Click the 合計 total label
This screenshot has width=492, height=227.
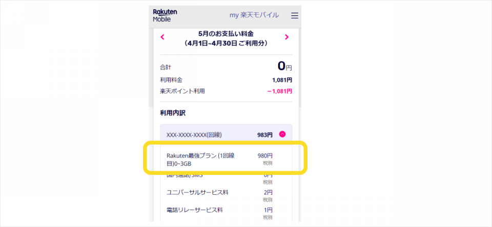pos(166,67)
